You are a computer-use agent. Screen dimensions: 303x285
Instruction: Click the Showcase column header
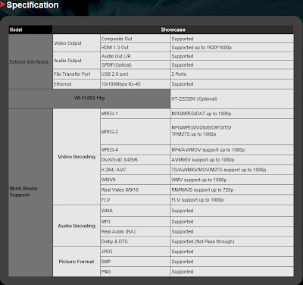173,30
